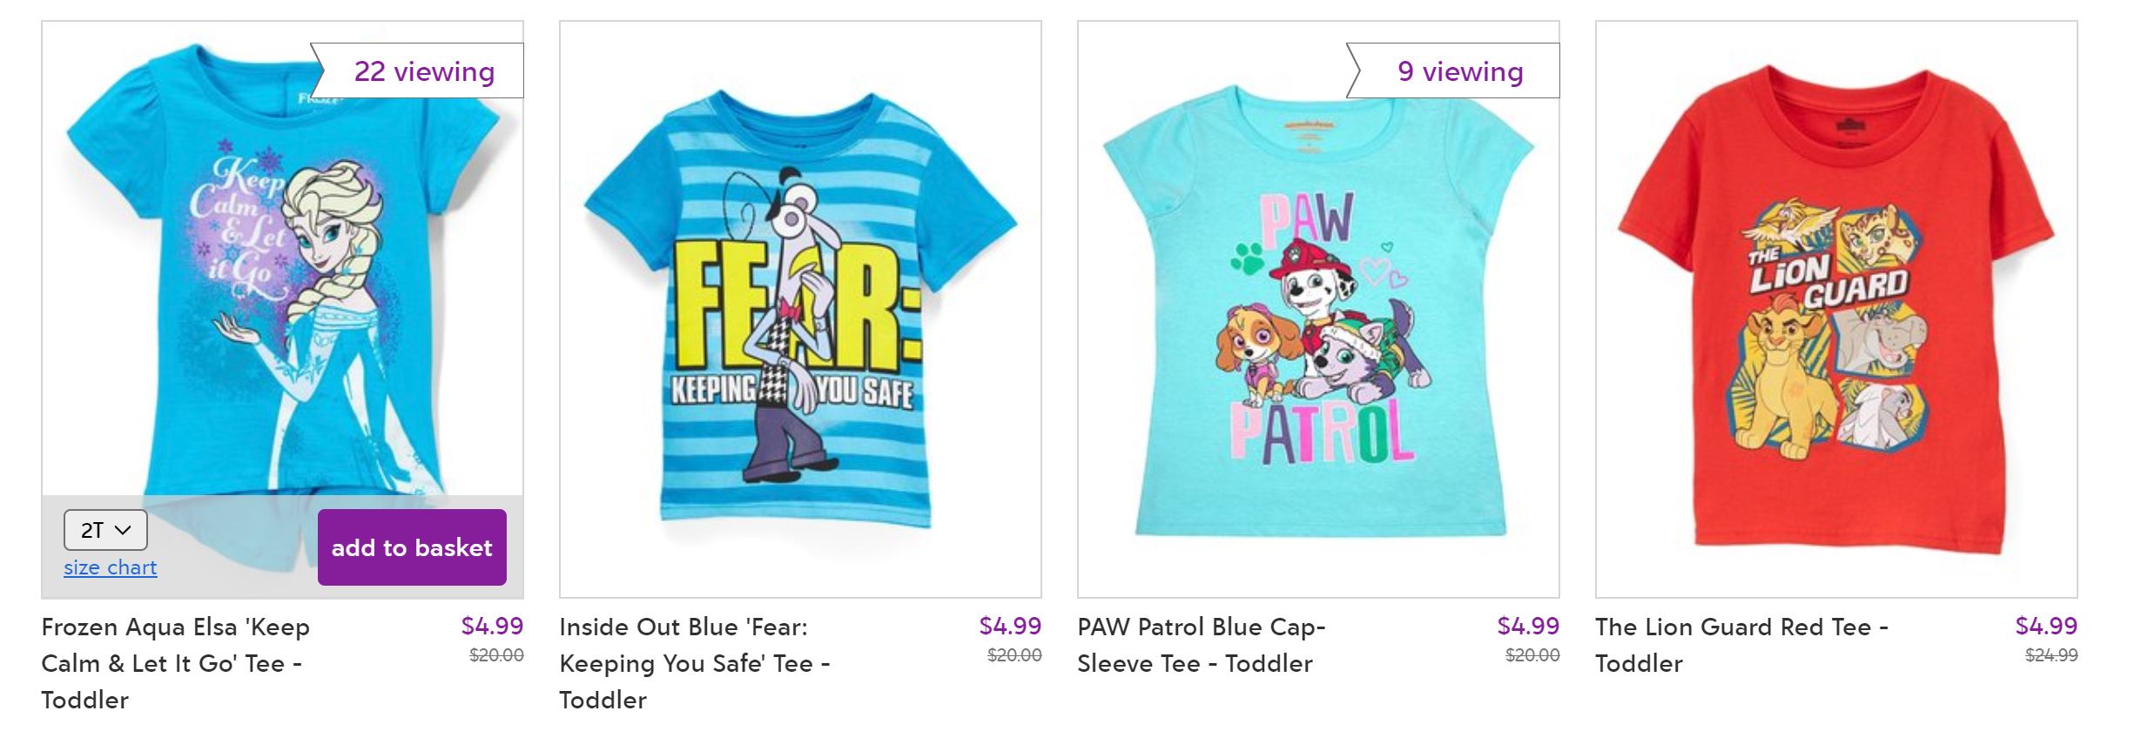Screen dimensions: 2148x731
Task: Open the 2T size dropdown
Action: [105, 530]
